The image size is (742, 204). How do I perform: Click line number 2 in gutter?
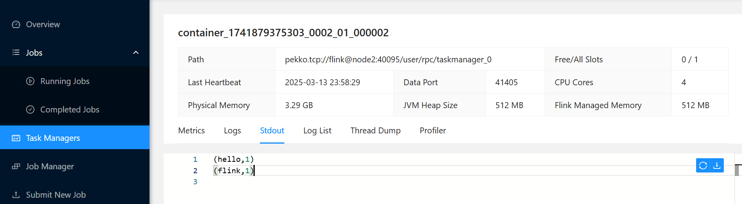pyautogui.click(x=195, y=170)
